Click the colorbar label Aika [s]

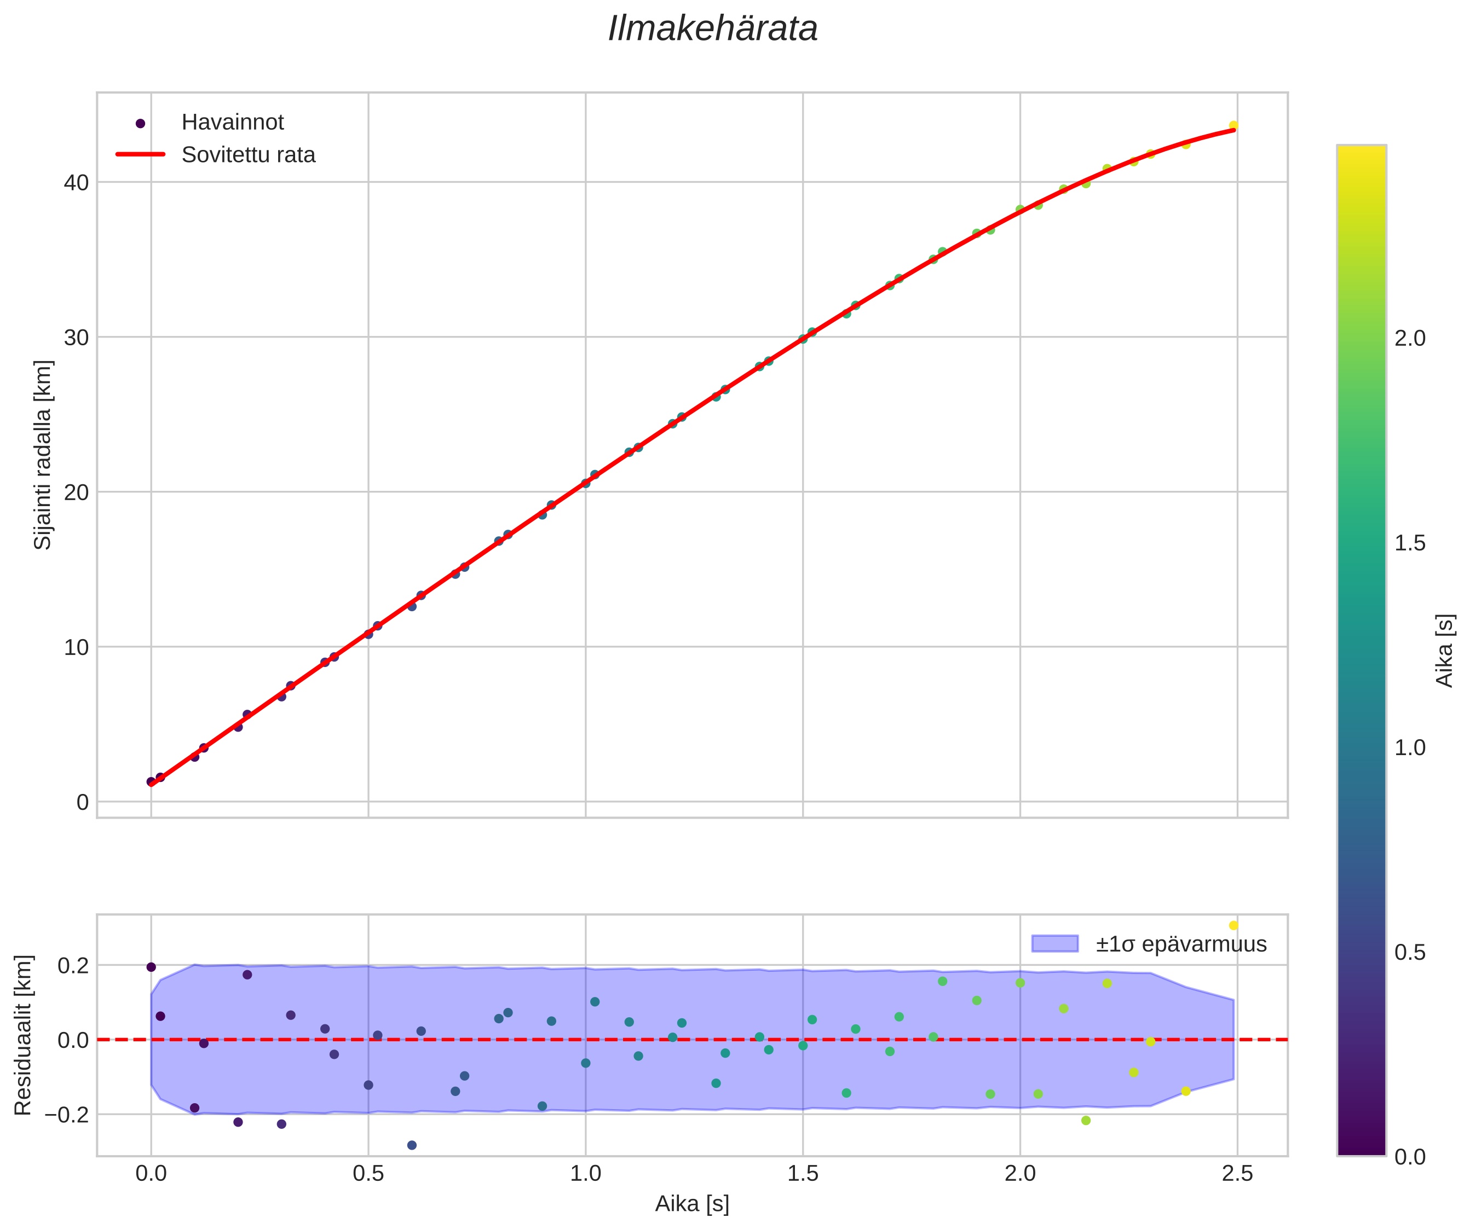pos(1445,651)
